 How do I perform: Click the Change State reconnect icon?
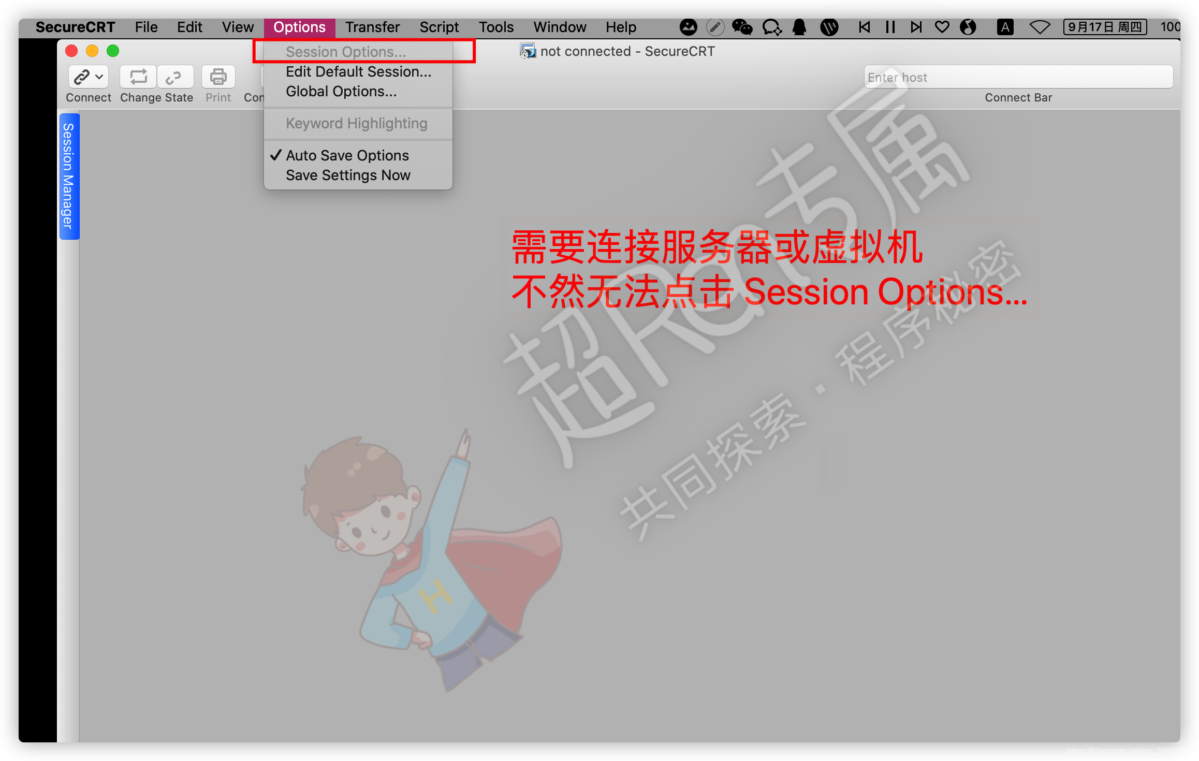[138, 77]
